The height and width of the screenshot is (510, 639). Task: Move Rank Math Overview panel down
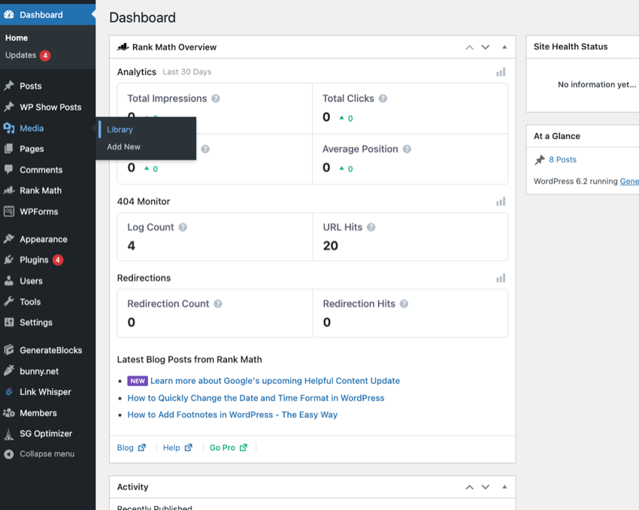(485, 47)
